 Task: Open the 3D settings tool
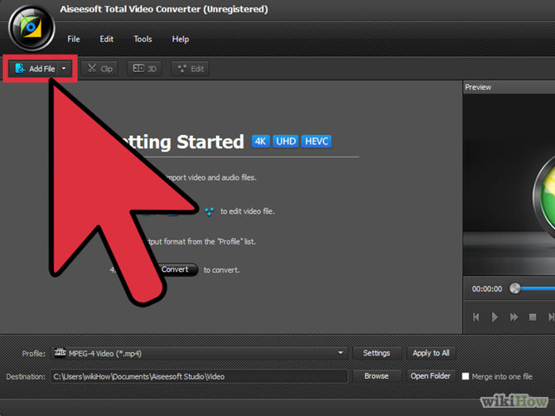tap(144, 68)
